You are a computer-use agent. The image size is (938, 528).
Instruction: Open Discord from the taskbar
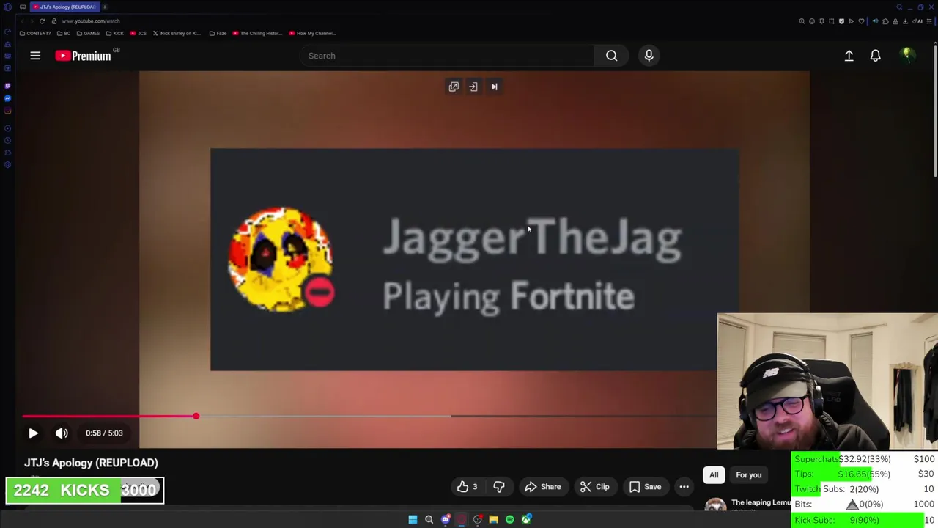point(446,519)
